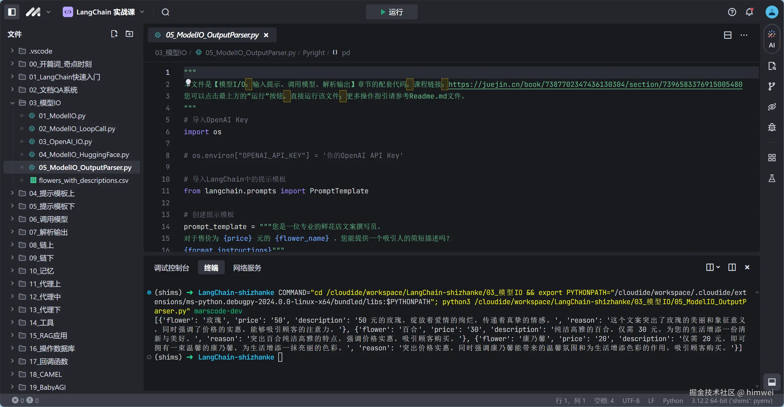Toggle the left sidebar panel
This screenshot has height=407, width=784.
(x=12, y=12)
